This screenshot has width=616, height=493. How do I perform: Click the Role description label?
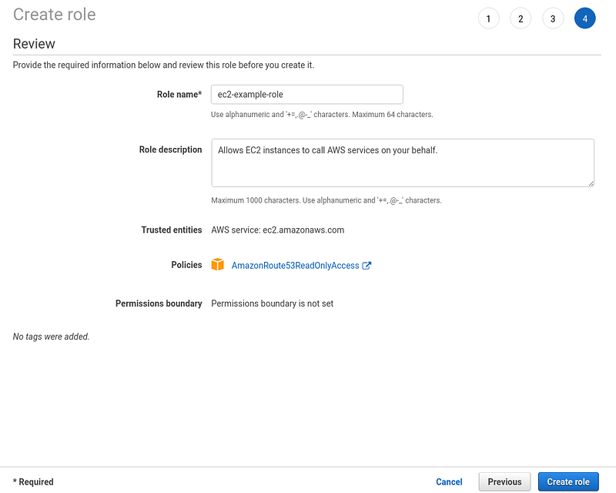coord(170,149)
